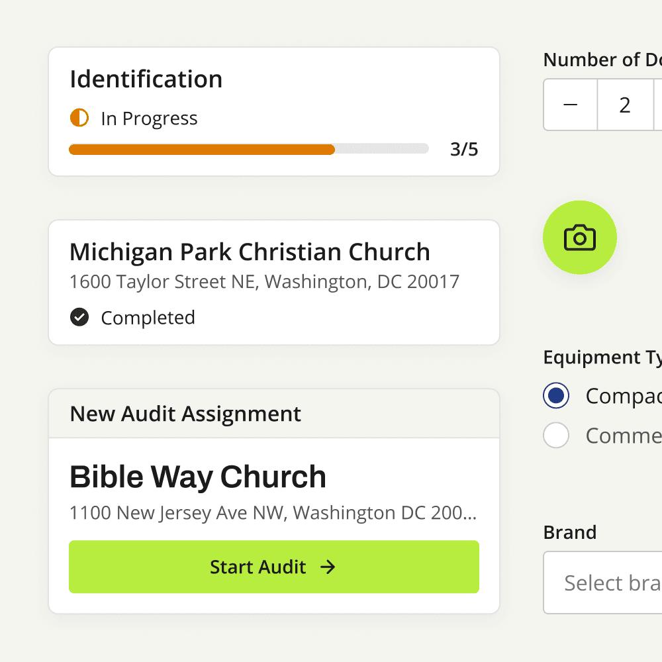Click the In Progress half-circle status icon
The image size is (662, 662).
tap(79, 118)
